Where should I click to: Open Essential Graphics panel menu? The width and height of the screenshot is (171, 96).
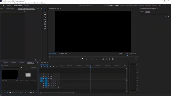pos(157,9)
